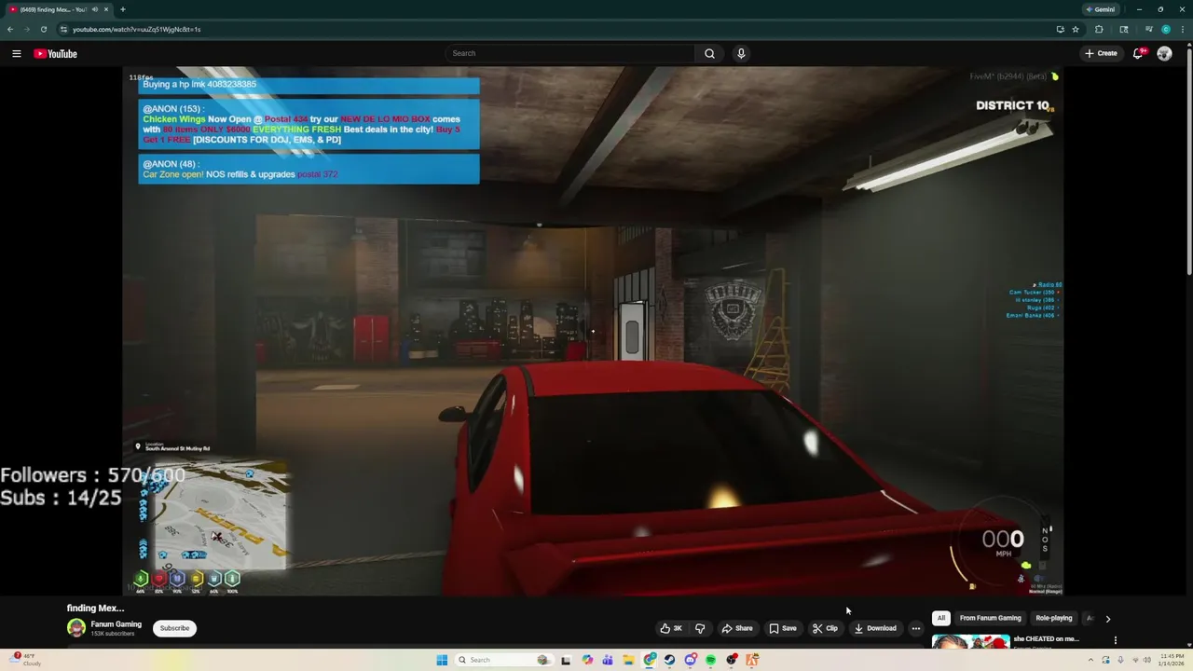Bookmark this page with the star
The image size is (1193, 671).
click(1076, 29)
